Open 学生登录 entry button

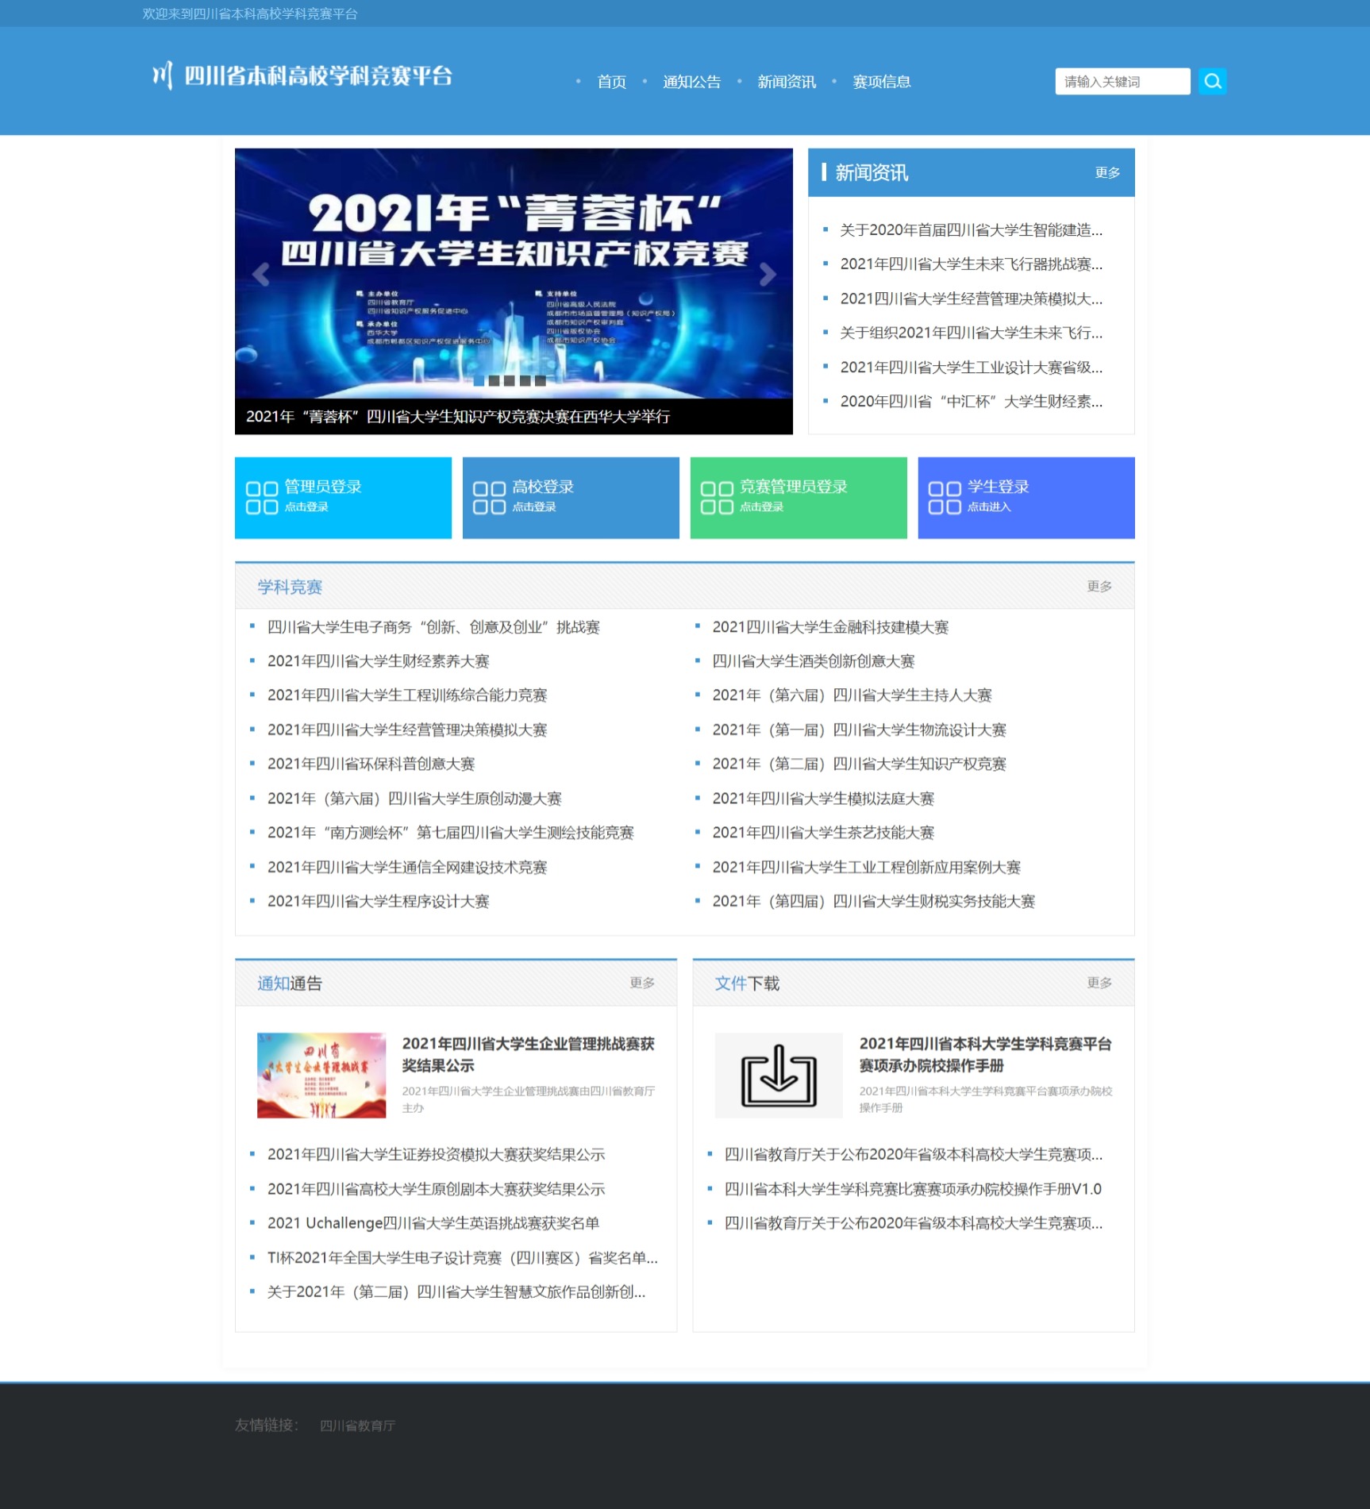(x=1026, y=498)
